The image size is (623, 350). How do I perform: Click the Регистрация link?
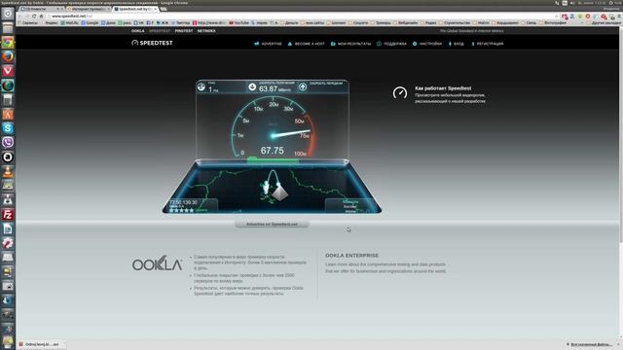click(488, 44)
